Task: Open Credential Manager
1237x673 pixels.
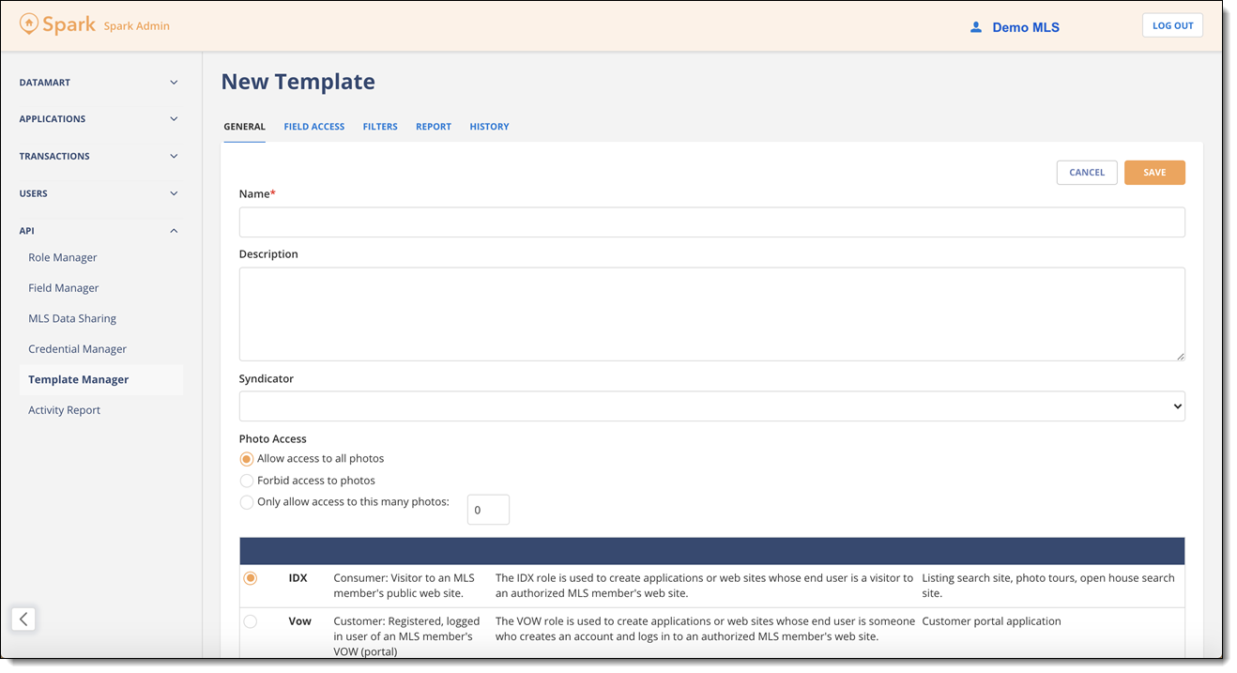Action: [x=77, y=349]
